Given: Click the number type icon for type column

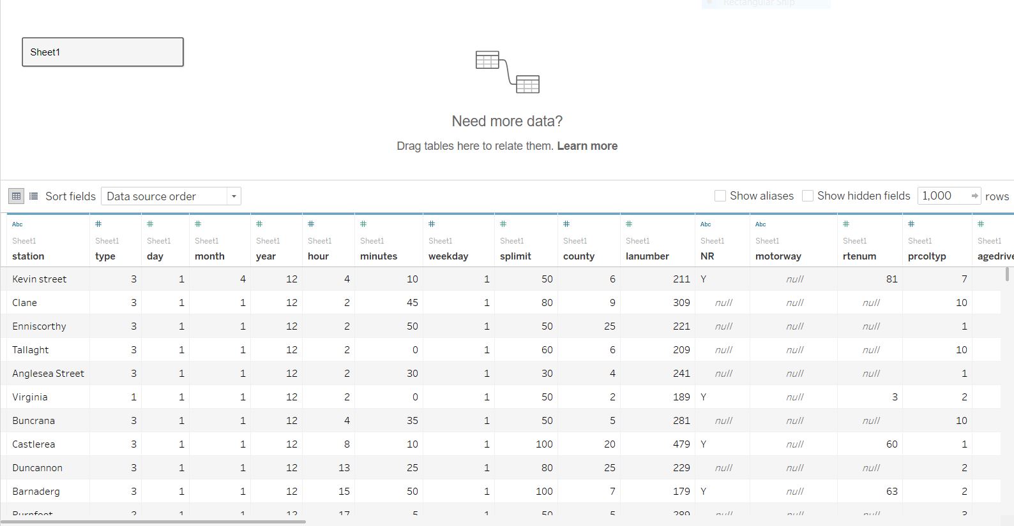Looking at the screenshot, I should (x=98, y=224).
